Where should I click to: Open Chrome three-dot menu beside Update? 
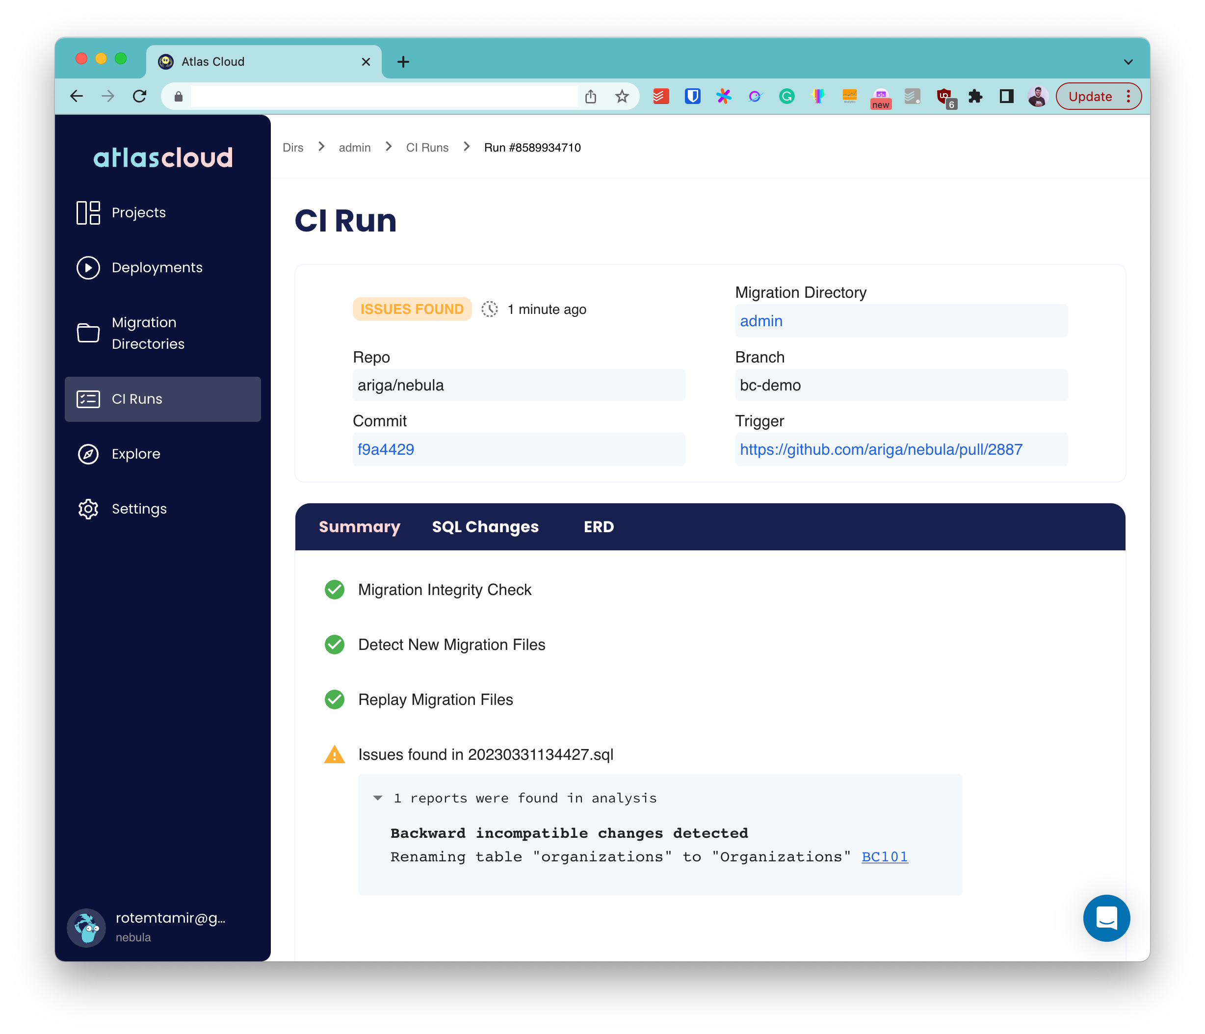pyautogui.click(x=1128, y=97)
